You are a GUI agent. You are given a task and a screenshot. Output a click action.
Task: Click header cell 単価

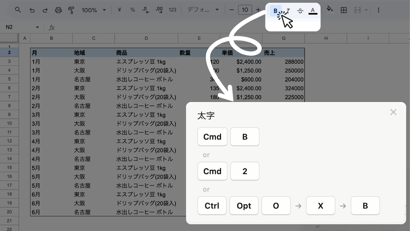[x=241, y=53]
